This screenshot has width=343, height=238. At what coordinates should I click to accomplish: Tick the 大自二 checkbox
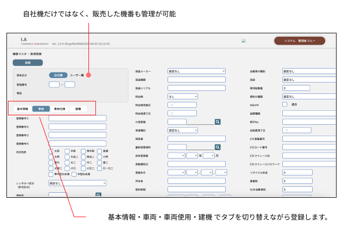(67, 157)
